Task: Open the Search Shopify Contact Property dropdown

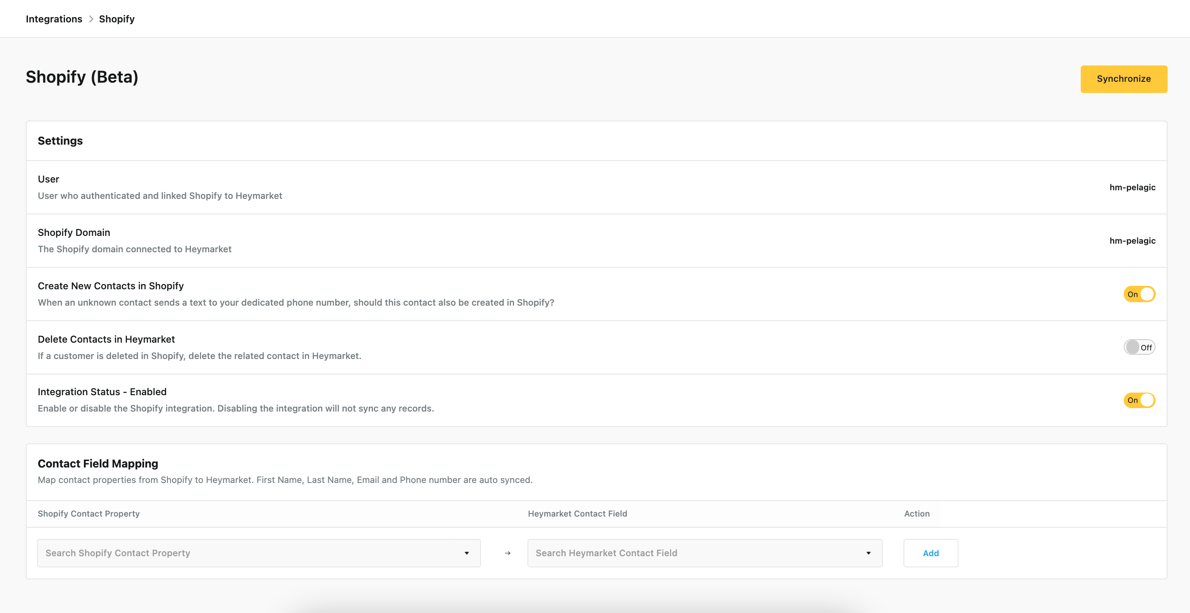Action: click(x=259, y=553)
